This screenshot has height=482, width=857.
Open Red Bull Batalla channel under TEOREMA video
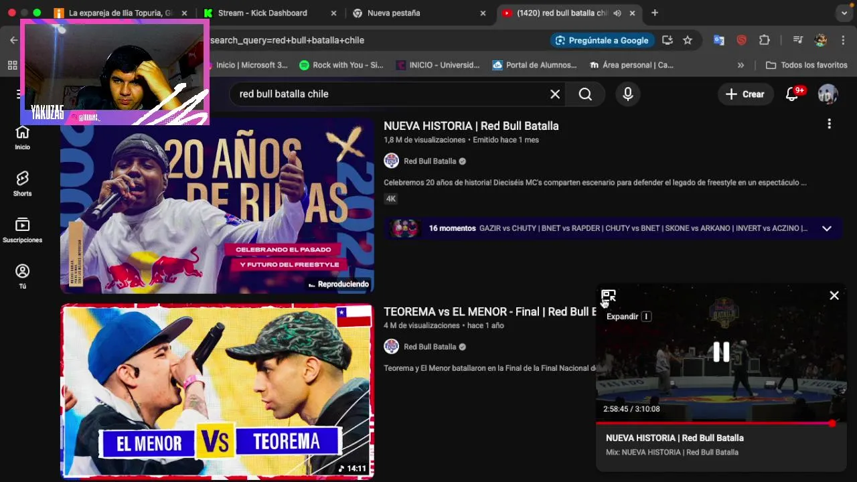[x=430, y=347]
